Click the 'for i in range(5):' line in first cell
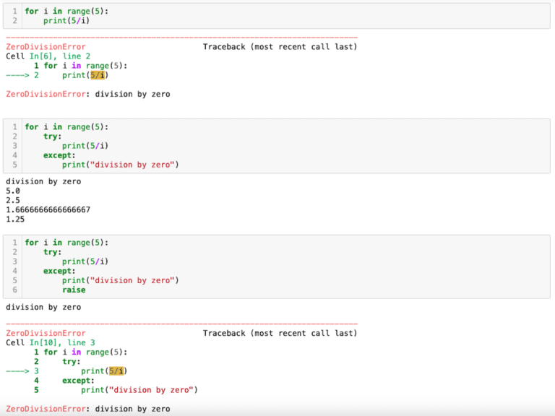The width and height of the screenshot is (555, 416). (66, 11)
